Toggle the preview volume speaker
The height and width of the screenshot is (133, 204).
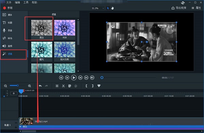92,78
